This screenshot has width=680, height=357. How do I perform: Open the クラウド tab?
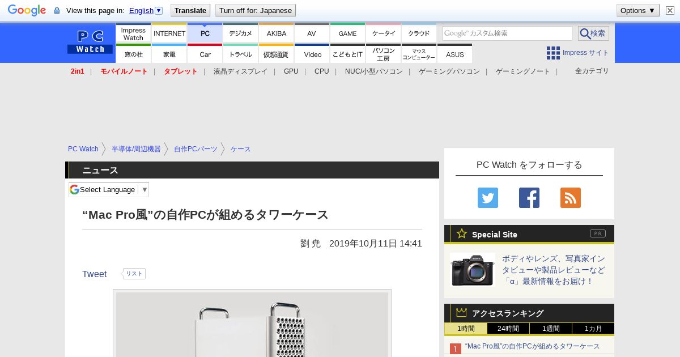(x=419, y=33)
